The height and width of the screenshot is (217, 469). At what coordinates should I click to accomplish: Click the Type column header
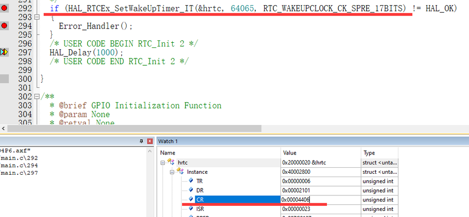pos(369,153)
